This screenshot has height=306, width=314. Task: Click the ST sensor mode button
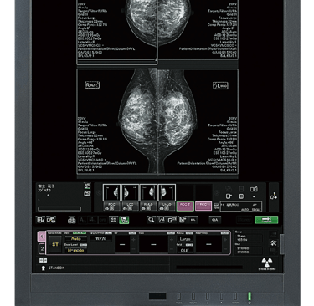coord(55,244)
